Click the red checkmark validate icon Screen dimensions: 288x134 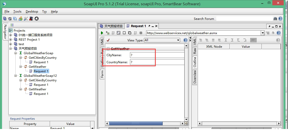click(108, 40)
